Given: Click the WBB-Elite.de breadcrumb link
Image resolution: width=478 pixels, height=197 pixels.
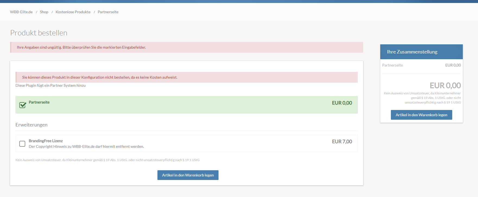Looking at the screenshot, I should pyautogui.click(x=21, y=12).
